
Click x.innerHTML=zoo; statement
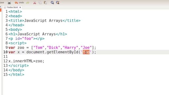26,61
